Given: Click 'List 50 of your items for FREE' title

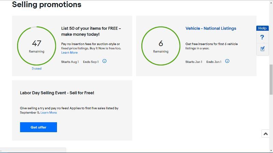Looking at the screenshot, I should [x=91, y=31].
